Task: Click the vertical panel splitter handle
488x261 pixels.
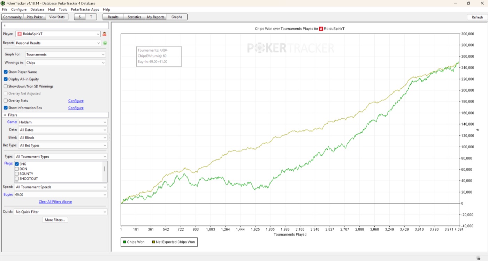Action: [x=110, y=136]
